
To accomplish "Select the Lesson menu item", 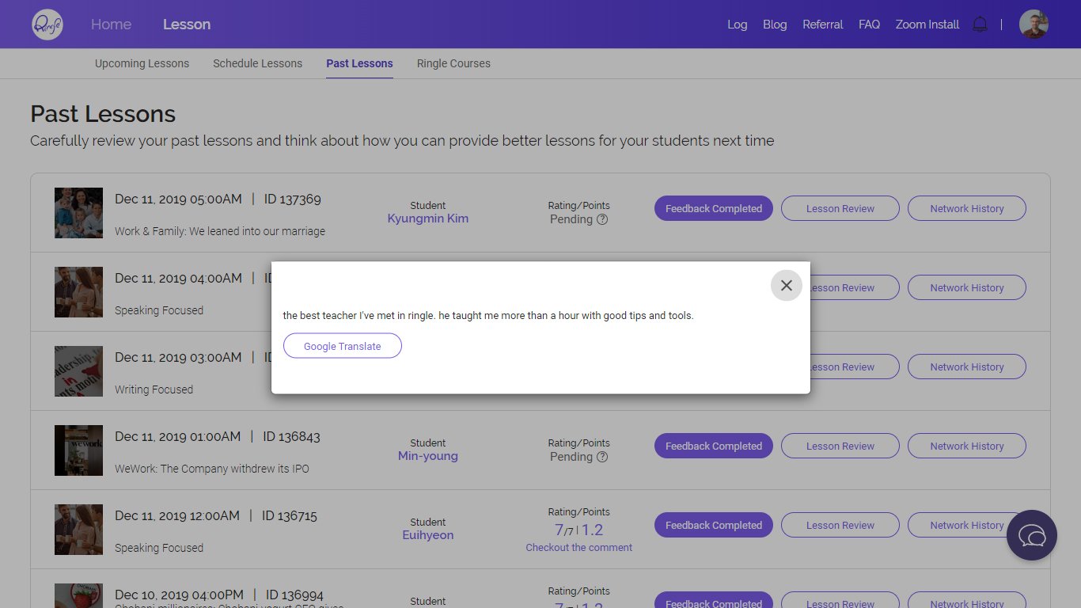I will coord(187,25).
